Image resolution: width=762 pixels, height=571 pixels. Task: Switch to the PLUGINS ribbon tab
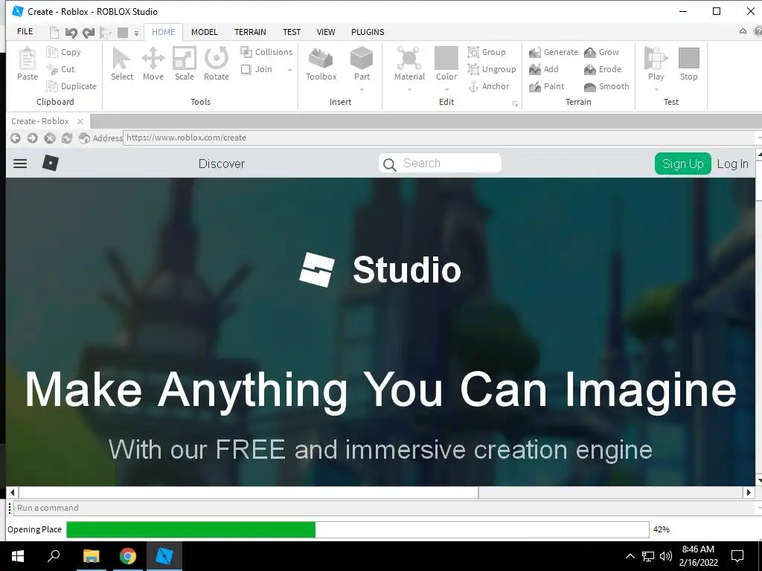tap(368, 32)
